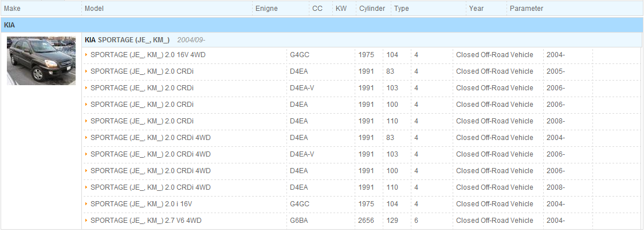The width and height of the screenshot is (644, 232).
Task: Click arrow icon of 2.0 CRDi 4WD 110 kW row
Action: (87, 187)
